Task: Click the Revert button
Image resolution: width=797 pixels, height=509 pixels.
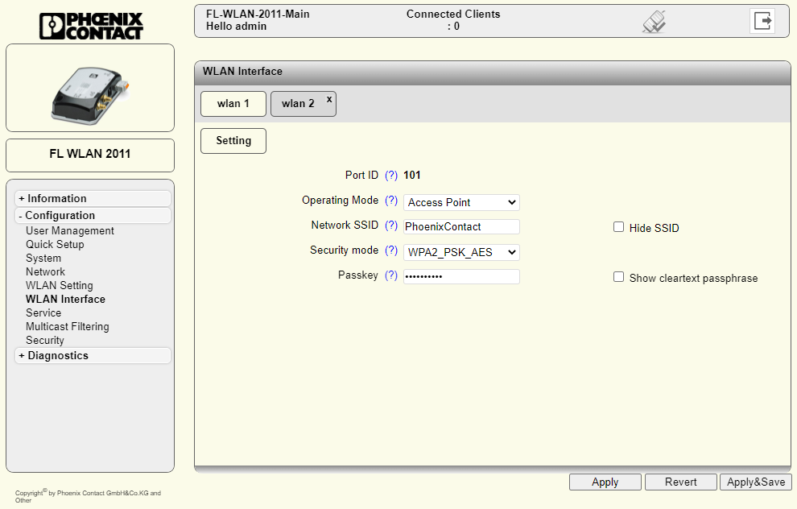Action: coord(680,482)
